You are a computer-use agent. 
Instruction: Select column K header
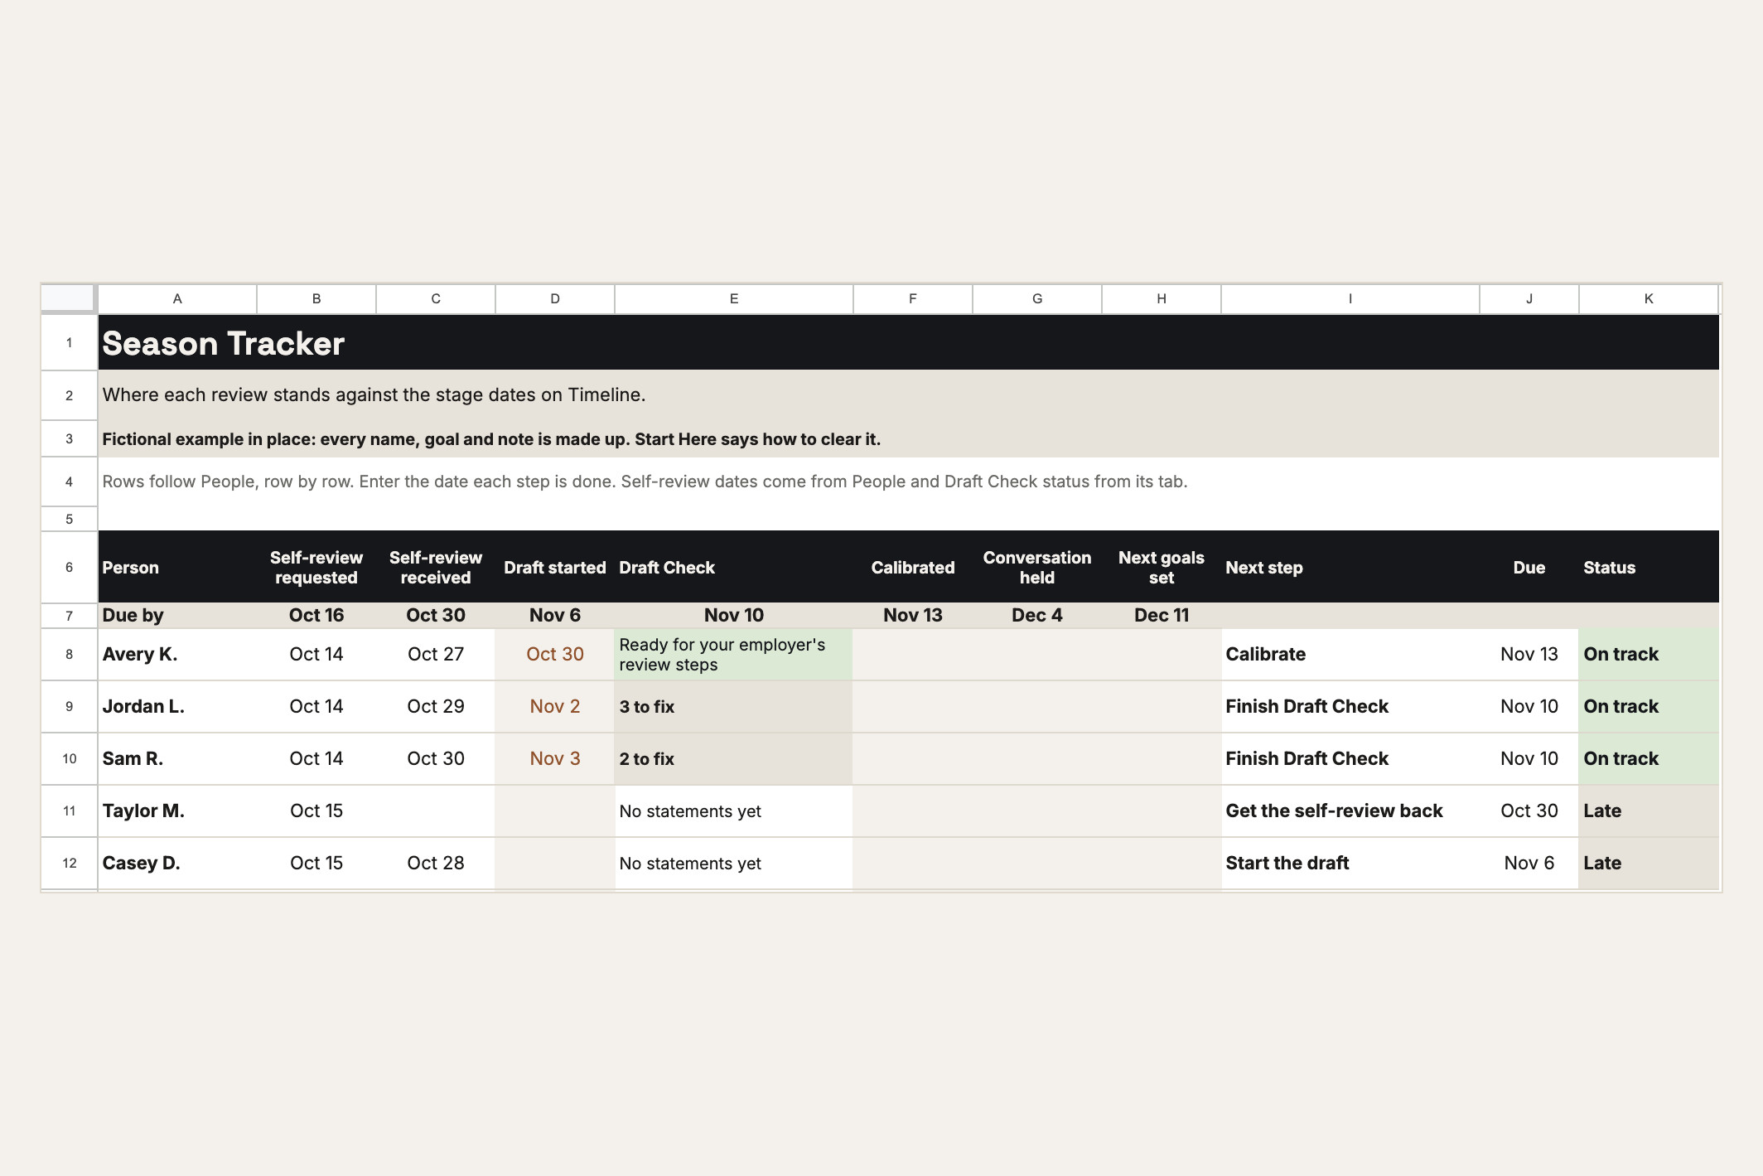(1649, 299)
